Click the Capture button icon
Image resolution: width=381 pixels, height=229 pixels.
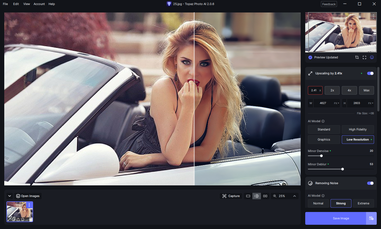224,196
